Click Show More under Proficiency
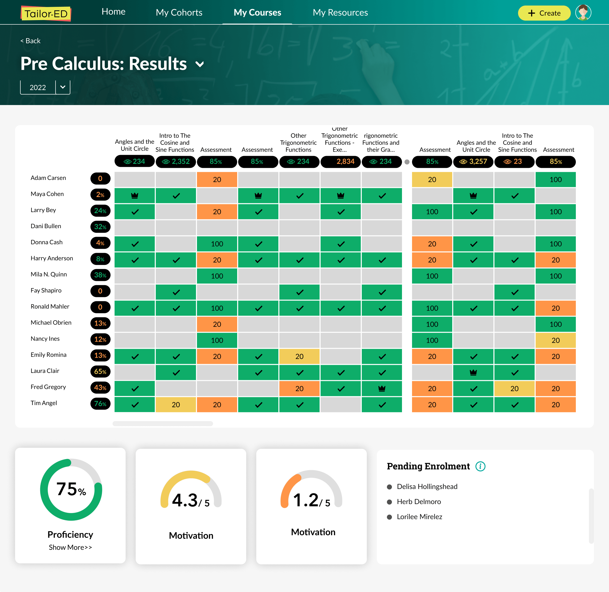The image size is (609, 592). pos(70,547)
